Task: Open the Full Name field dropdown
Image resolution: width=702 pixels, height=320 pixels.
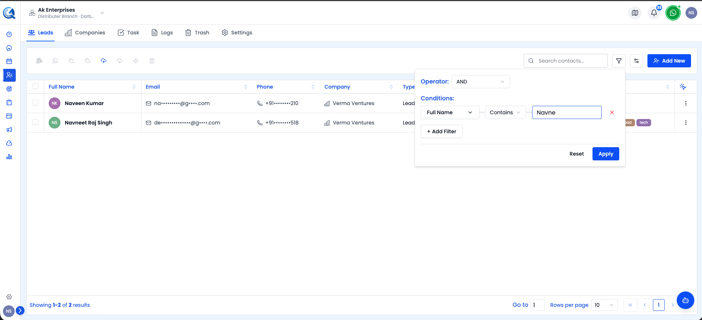Action: 450,112
